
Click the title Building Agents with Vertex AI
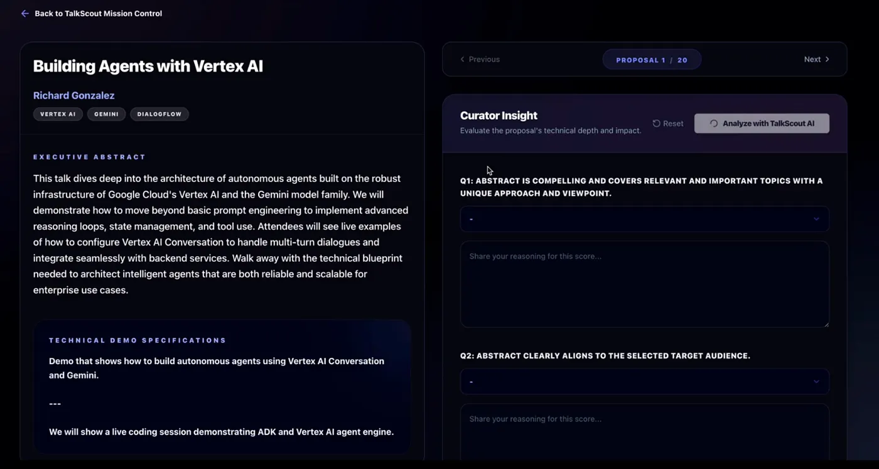148,66
